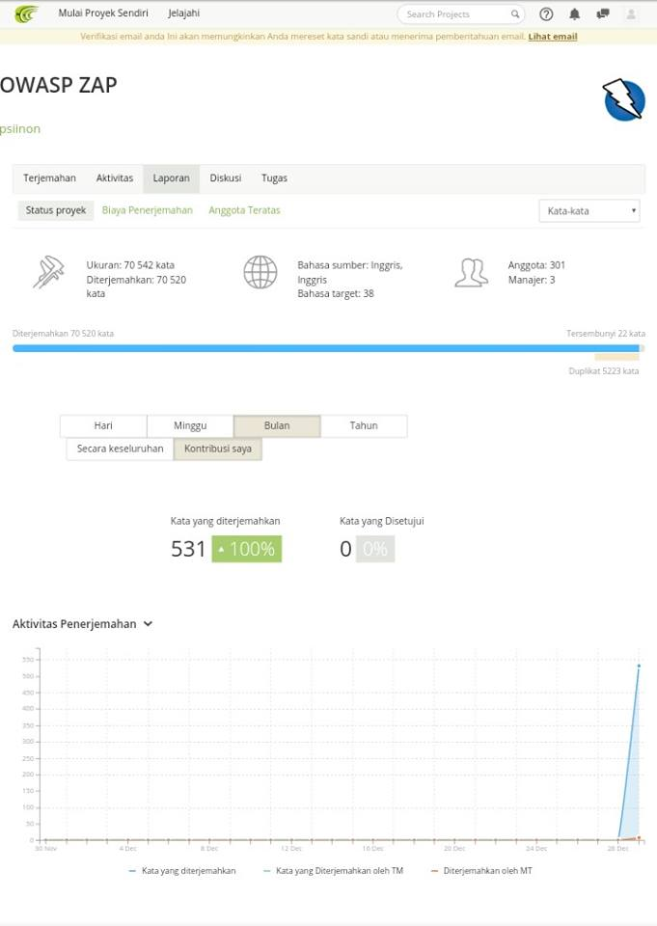Click the 531 translated words value
This screenshot has width=657, height=926.
pyautogui.click(x=188, y=549)
